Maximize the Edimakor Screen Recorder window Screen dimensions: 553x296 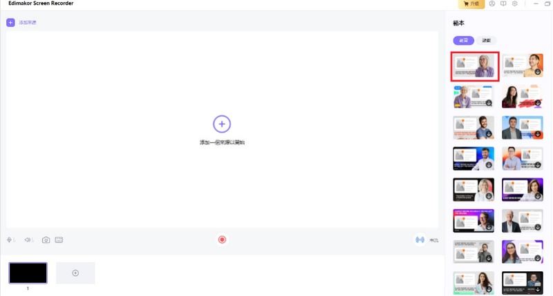point(547,3)
